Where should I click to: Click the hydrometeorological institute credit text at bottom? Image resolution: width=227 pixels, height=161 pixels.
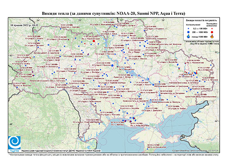61,150
